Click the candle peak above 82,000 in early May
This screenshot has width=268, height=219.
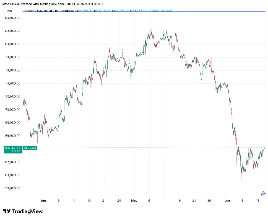[151, 29]
